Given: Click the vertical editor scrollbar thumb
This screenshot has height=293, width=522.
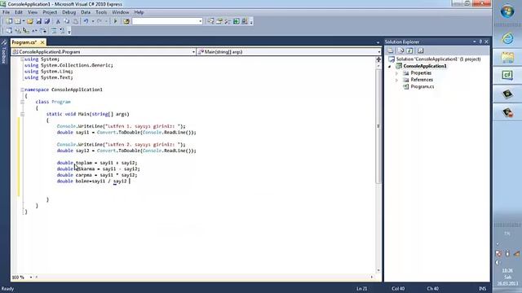Looking at the screenshot, I should [x=378, y=126].
